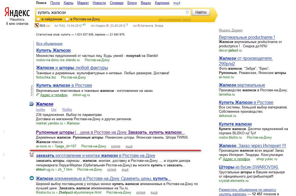
Task: Open the 'Купите жалюзи' Blizko ad
Action: coord(235,124)
